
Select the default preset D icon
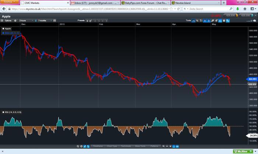pos(87,21)
